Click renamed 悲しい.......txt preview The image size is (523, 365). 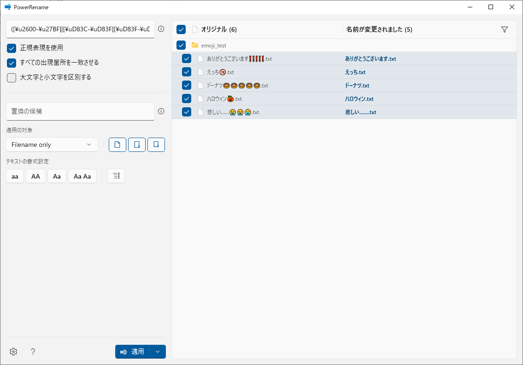pos(360,112)
